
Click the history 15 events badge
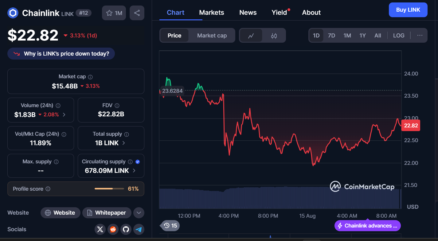[x=170, y=226]
